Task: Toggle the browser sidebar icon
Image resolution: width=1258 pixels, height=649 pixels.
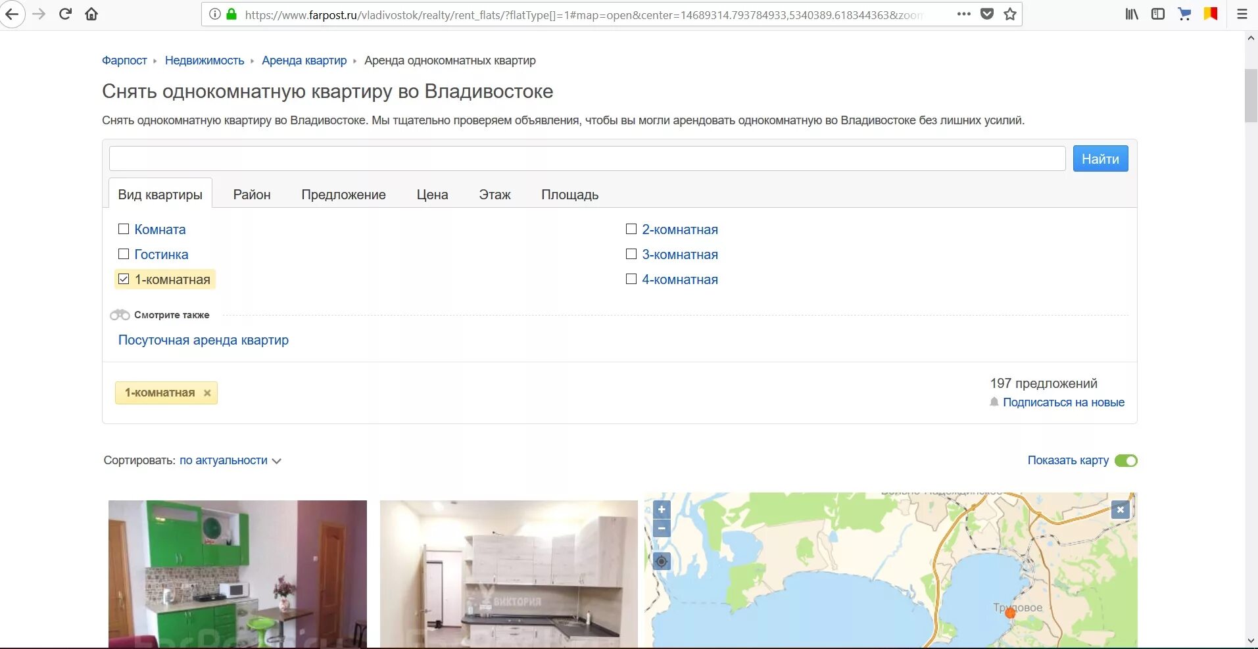Action: pyautogui.click(x=1158, y=14)
